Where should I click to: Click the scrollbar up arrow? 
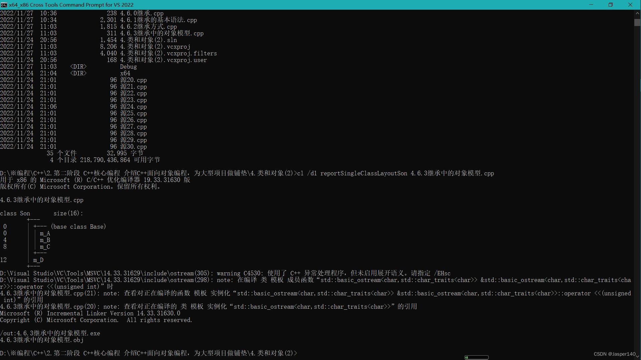point(637,13)
